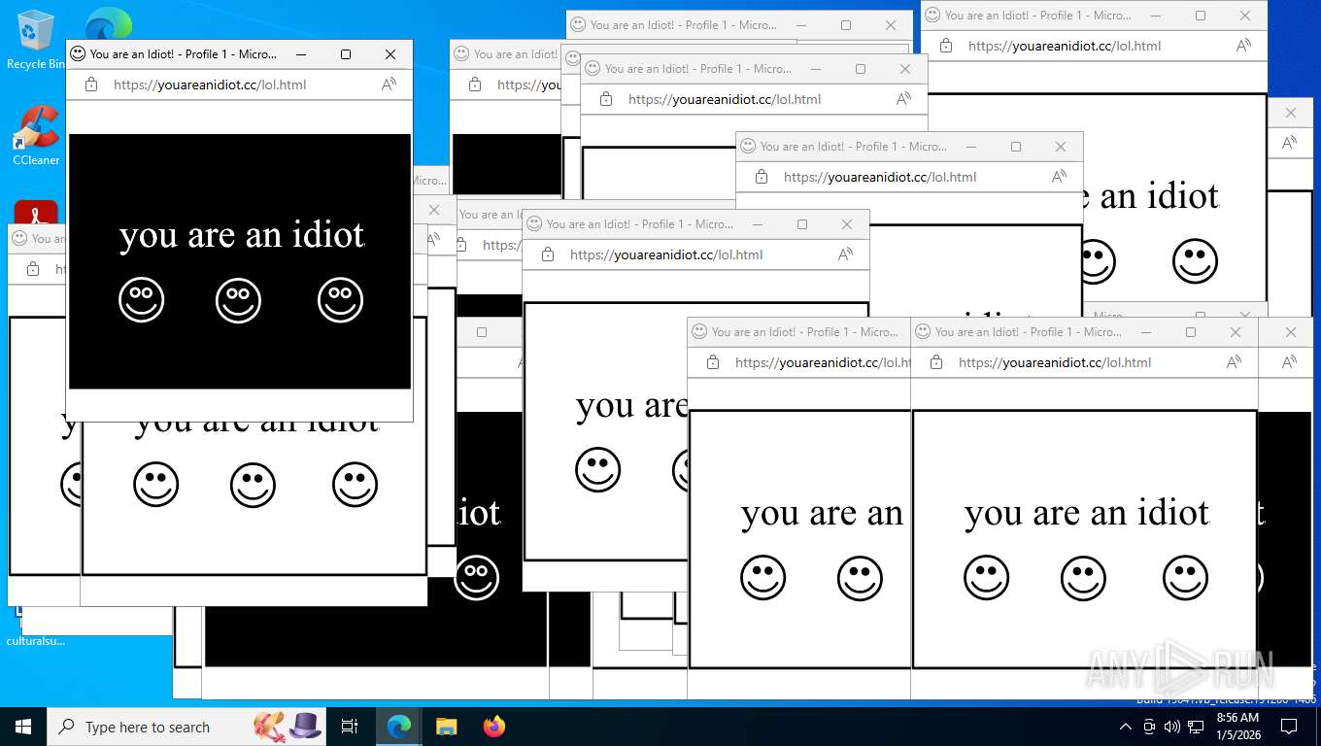Click first white smiley on front black page
The height and width of the screenshot is (746, 1321).
pyautogui.click(x=142, y=300)
